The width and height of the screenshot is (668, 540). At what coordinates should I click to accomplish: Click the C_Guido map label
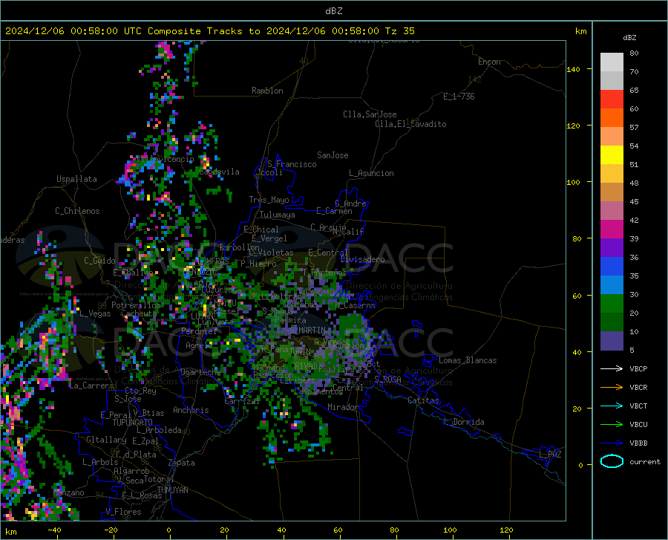pos(99,261)
